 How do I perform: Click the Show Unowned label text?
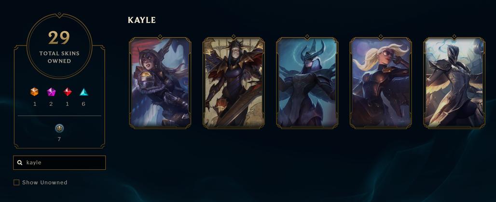(x=44, y=182)
